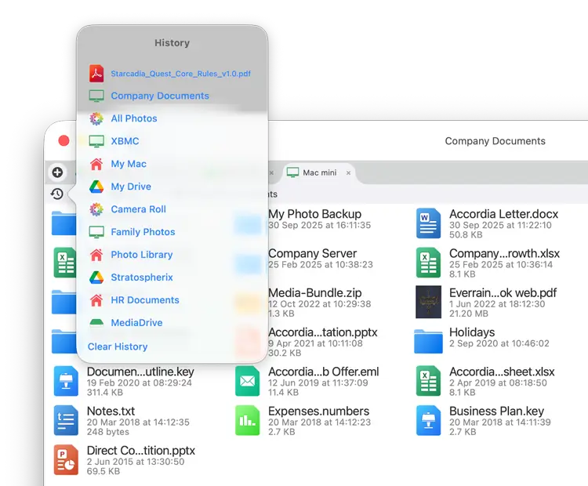Click the HR Documents house icon
This screenshot has width=588, height=486.
click(x=96, y=300)
